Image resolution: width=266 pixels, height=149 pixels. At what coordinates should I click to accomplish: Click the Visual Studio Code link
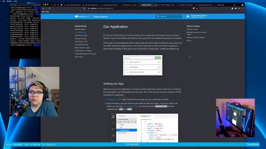click(x=131, y=106)
